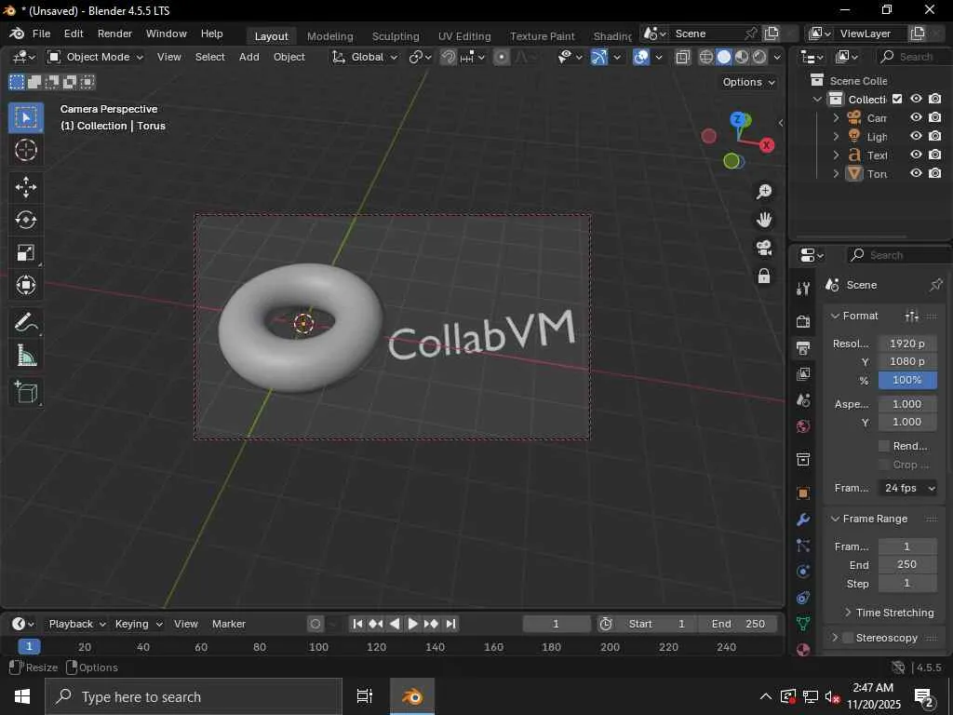
Task: Switch to the UV Editing workspace tab
Action: [x=464, y=36]
